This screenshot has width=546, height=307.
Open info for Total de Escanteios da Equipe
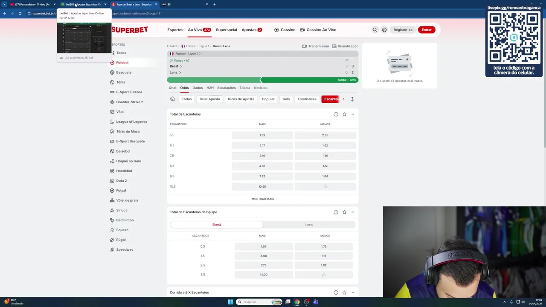(336, 212)
